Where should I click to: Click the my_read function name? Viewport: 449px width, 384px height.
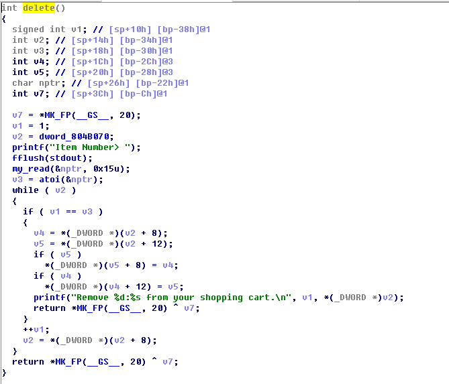[x=31, y=169]
